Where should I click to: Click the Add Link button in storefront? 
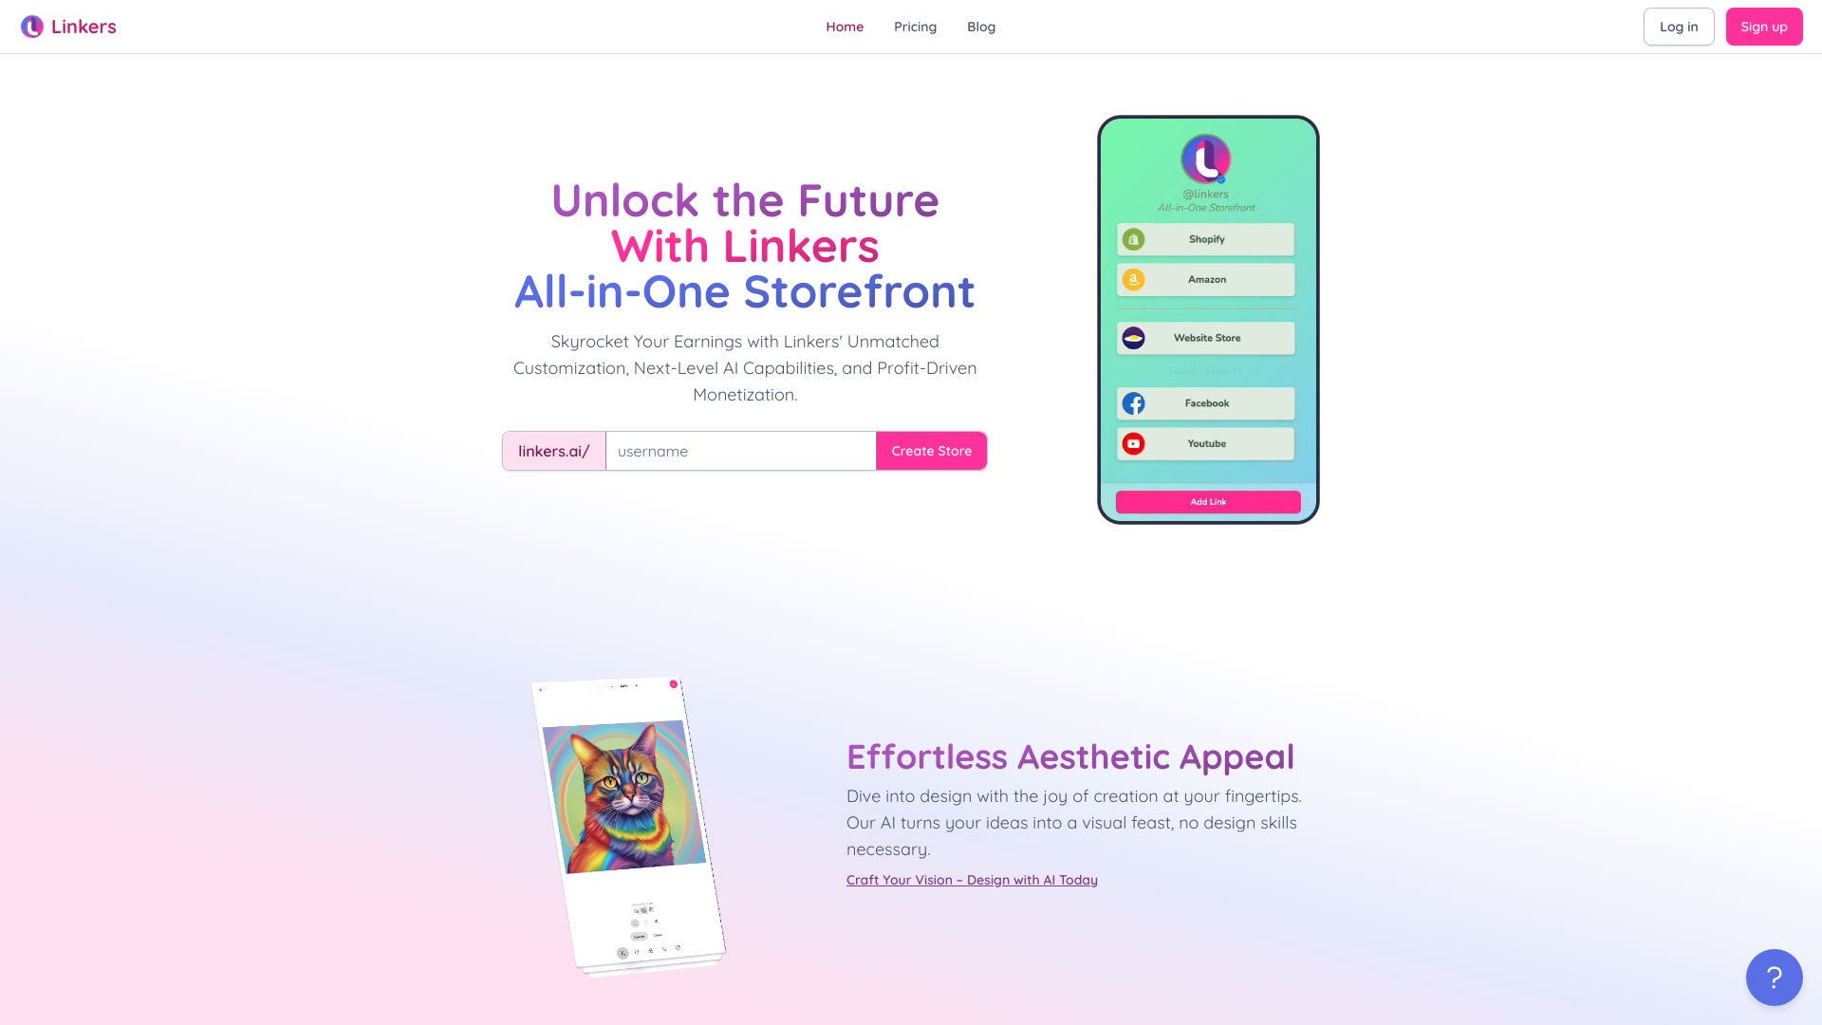coord(1206,502)
